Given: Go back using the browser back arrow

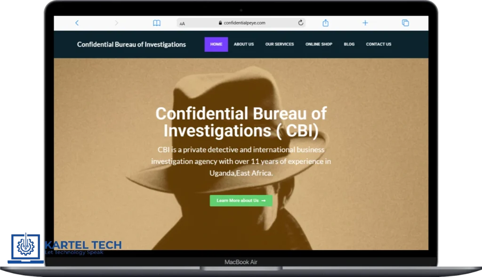Looking at the screenshot, I should tap(77, 23).
